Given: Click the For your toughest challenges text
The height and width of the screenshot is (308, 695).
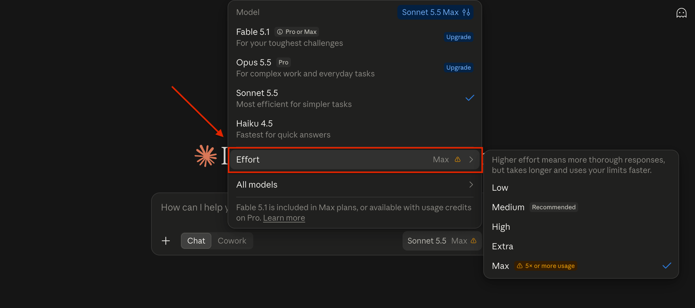Looking at the screenshot, I should point(289,43).
